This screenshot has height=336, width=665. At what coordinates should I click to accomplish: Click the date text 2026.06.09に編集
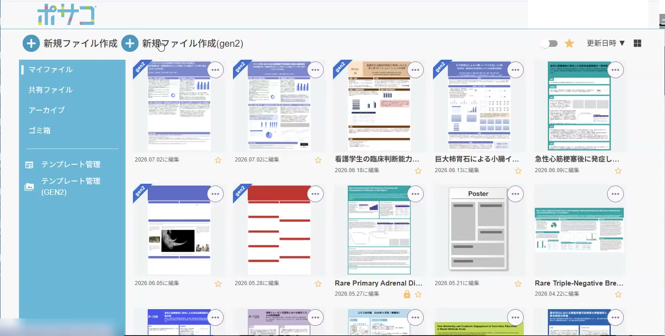tap(557, 170)
